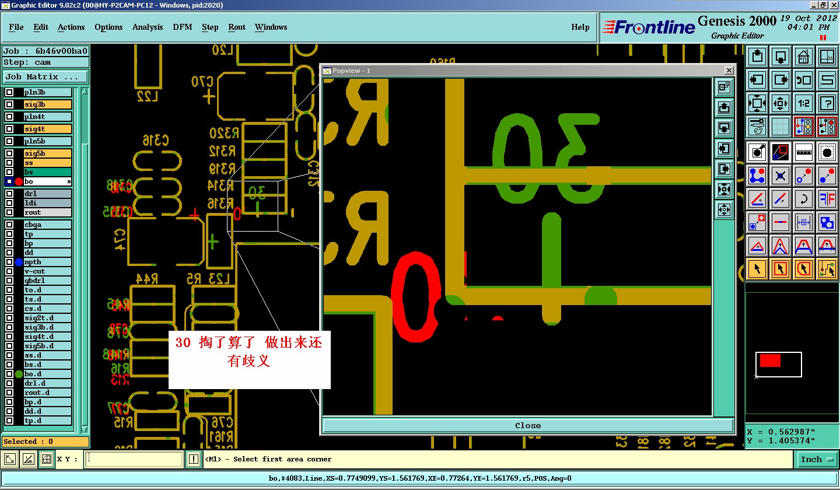Screen dimensions: 840x490
Task: Open the Rout menu
Action: click(x=237, y=27)
